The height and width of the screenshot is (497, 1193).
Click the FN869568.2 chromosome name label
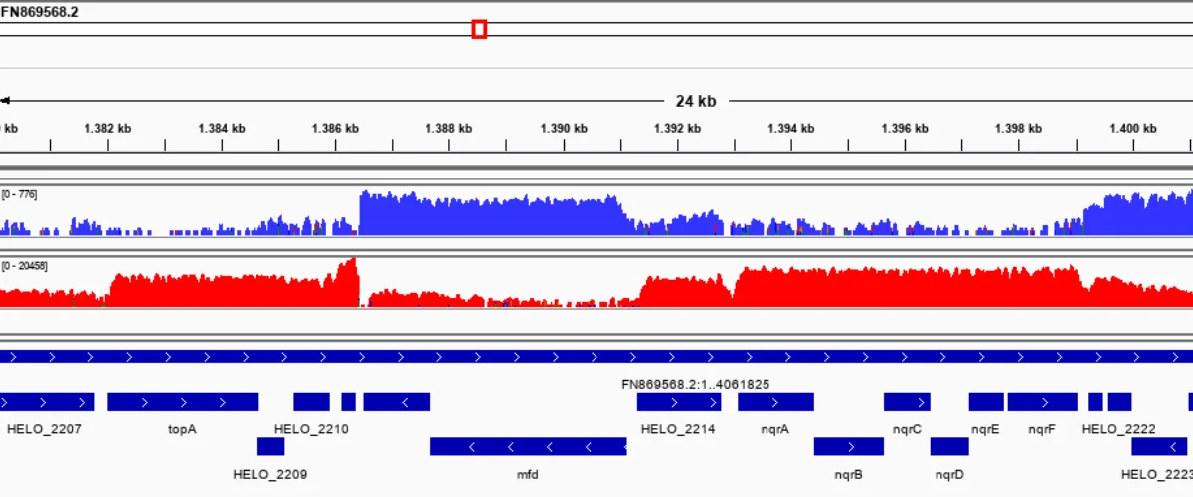tap(40, 11)
